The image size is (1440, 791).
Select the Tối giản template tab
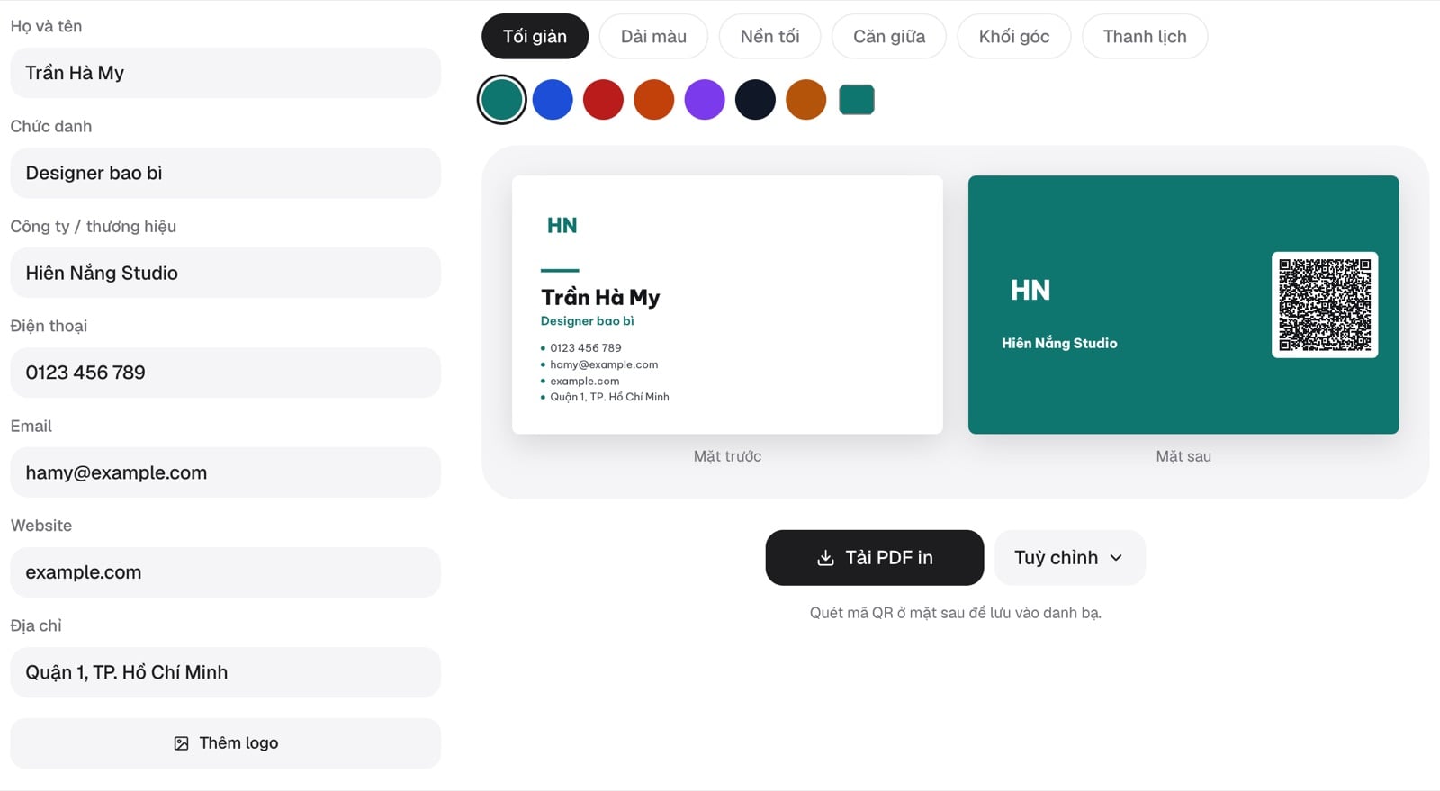tap(535, 36)
